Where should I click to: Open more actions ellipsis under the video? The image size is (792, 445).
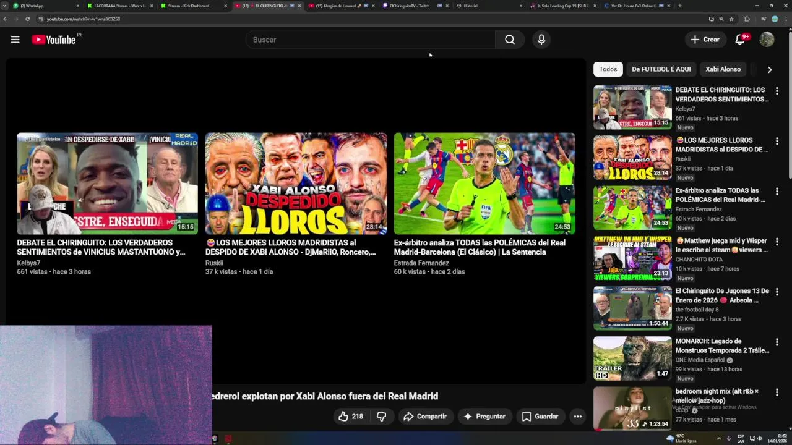(x=577, y=417)
